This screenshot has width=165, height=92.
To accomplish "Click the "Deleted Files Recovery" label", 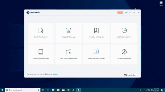I will (x=41, y=37).
